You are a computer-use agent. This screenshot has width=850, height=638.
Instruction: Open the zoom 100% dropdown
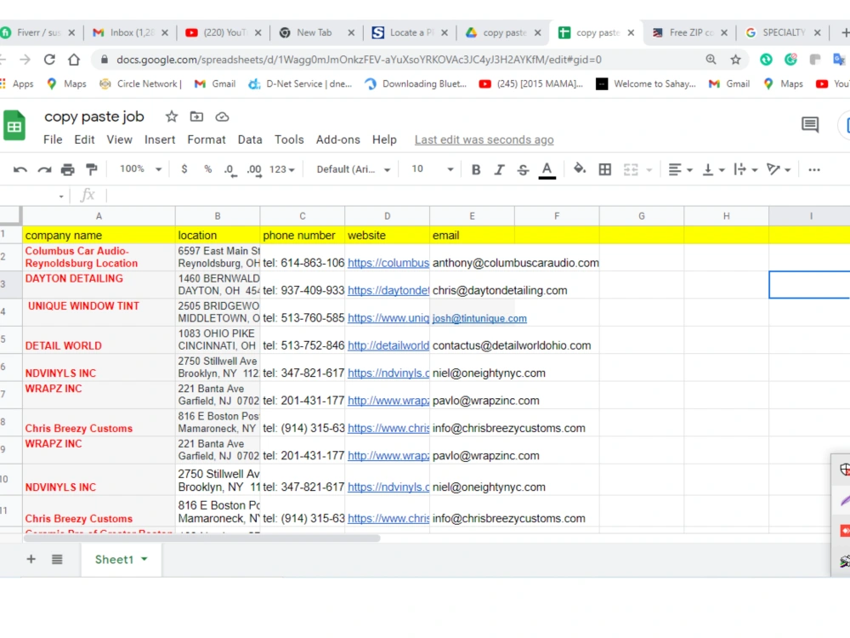click(140, 169)
